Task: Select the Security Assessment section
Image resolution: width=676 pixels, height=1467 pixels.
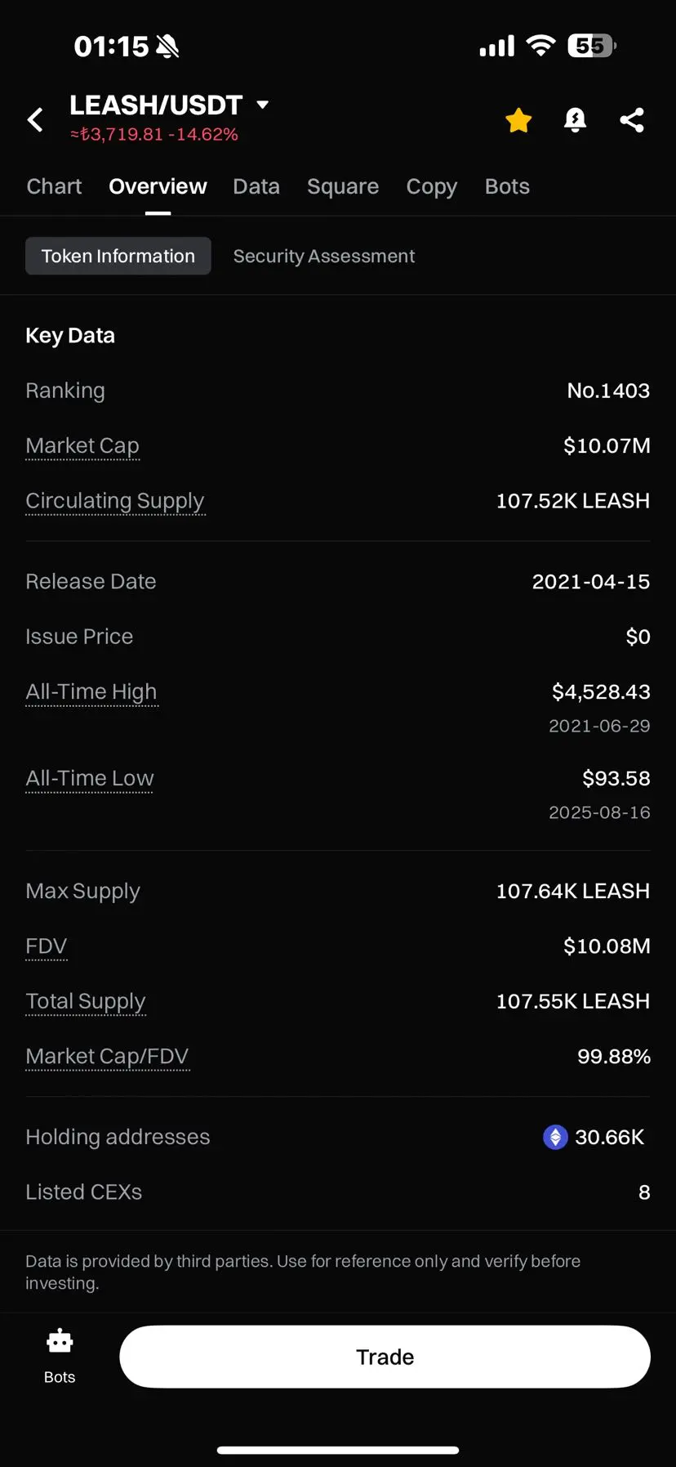Action: pyautogui.click(x=324, y=256)
